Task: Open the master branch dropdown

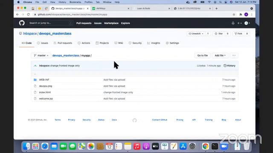Action: tap(41, 56)
